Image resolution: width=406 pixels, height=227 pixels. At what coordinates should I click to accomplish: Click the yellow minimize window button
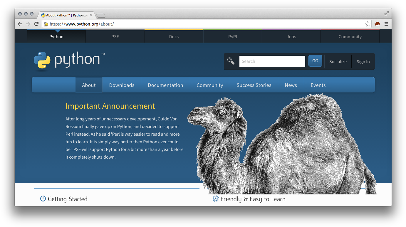click(x=26, y=14)
